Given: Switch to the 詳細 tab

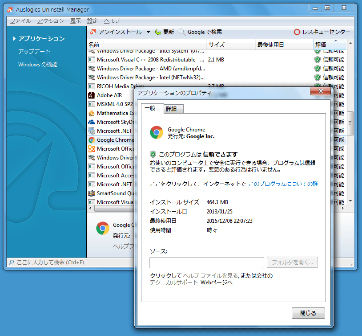Looking at the screenshot, I should pos(173,109).
